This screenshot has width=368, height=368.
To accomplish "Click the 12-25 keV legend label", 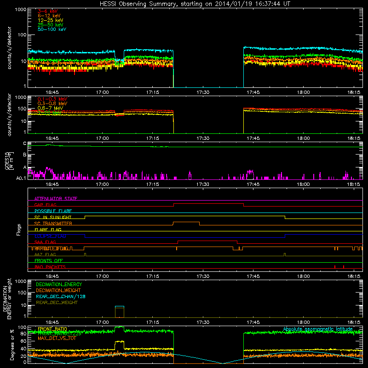I will point(50,20).
